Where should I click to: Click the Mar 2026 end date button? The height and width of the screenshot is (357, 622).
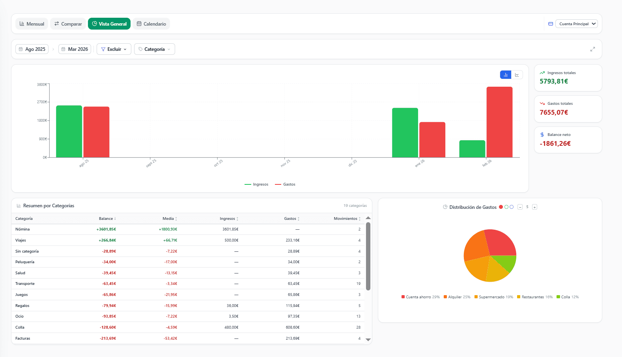pos(75,49)
